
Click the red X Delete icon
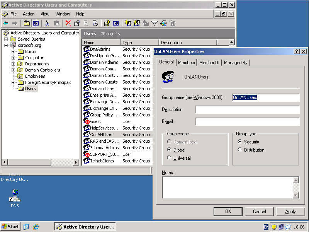point(68,23)
